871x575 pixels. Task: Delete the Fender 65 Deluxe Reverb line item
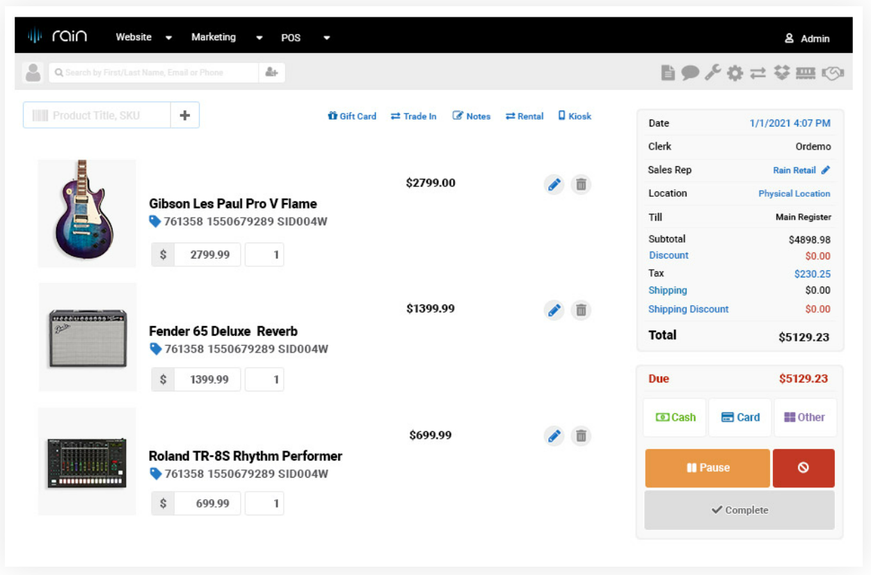pos(581,310)
